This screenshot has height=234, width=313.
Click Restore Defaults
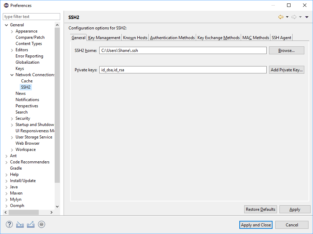[x=260, y=209]
